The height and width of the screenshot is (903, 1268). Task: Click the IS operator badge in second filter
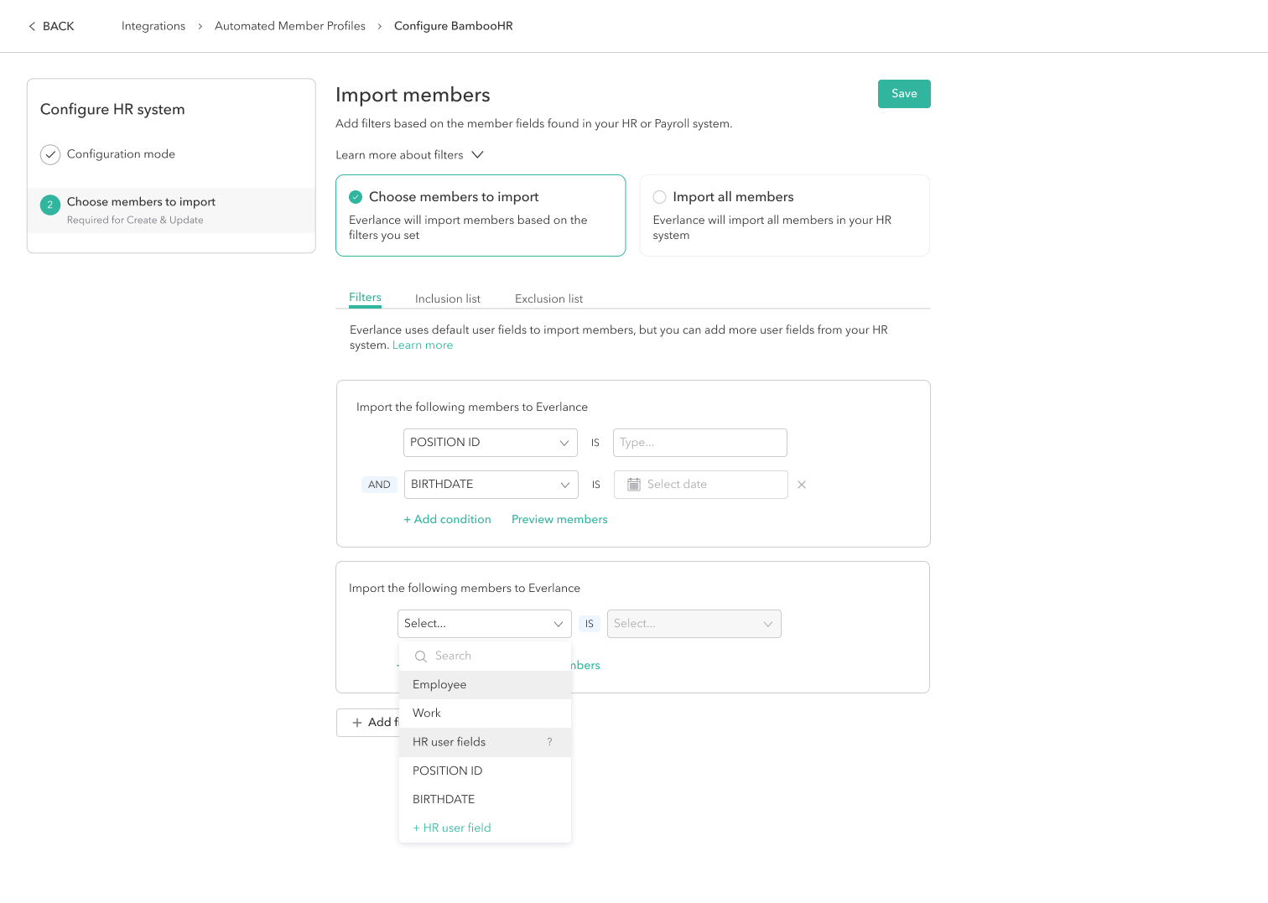590,624
